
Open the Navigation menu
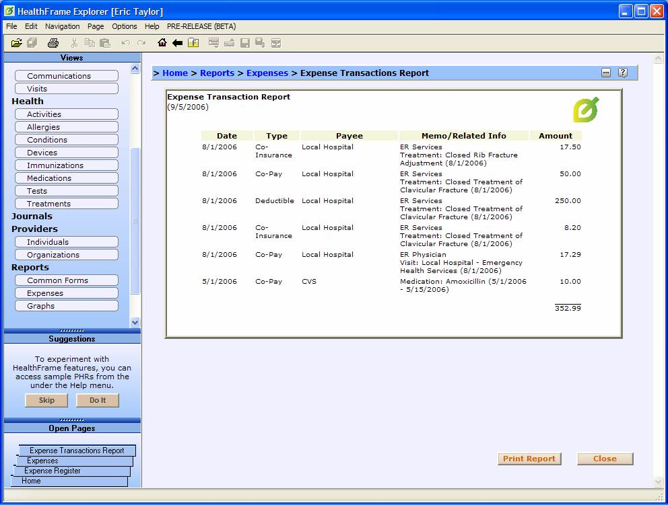click(x=62, y=26)
